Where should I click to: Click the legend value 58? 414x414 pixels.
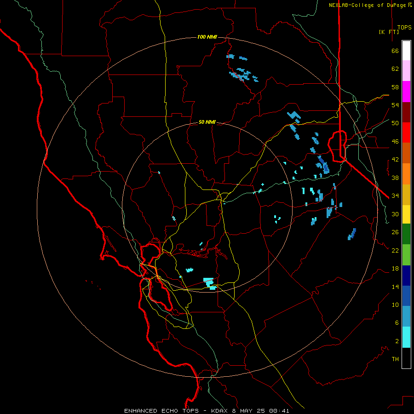395,87
